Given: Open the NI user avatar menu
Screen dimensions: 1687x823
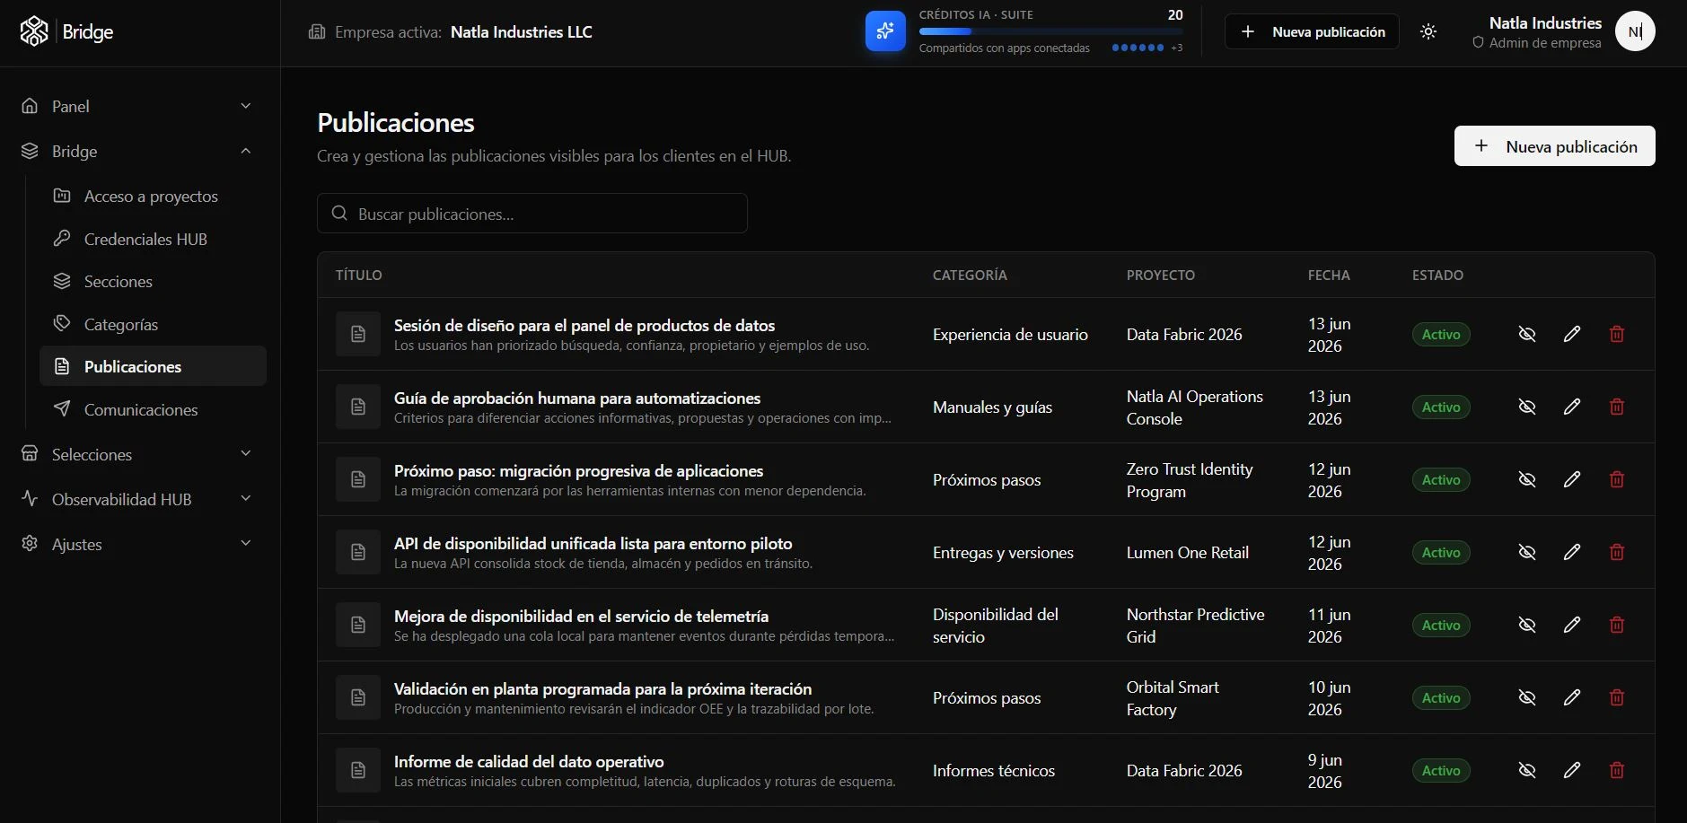Looking at the screenshot, I should [1635, 31].
